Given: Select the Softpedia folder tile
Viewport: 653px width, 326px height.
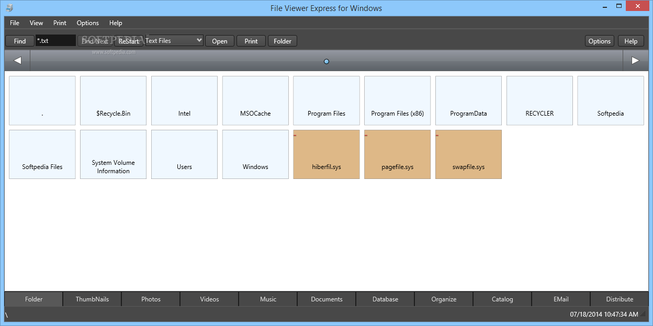Looking at the screenshot, I should coord(611,100).
